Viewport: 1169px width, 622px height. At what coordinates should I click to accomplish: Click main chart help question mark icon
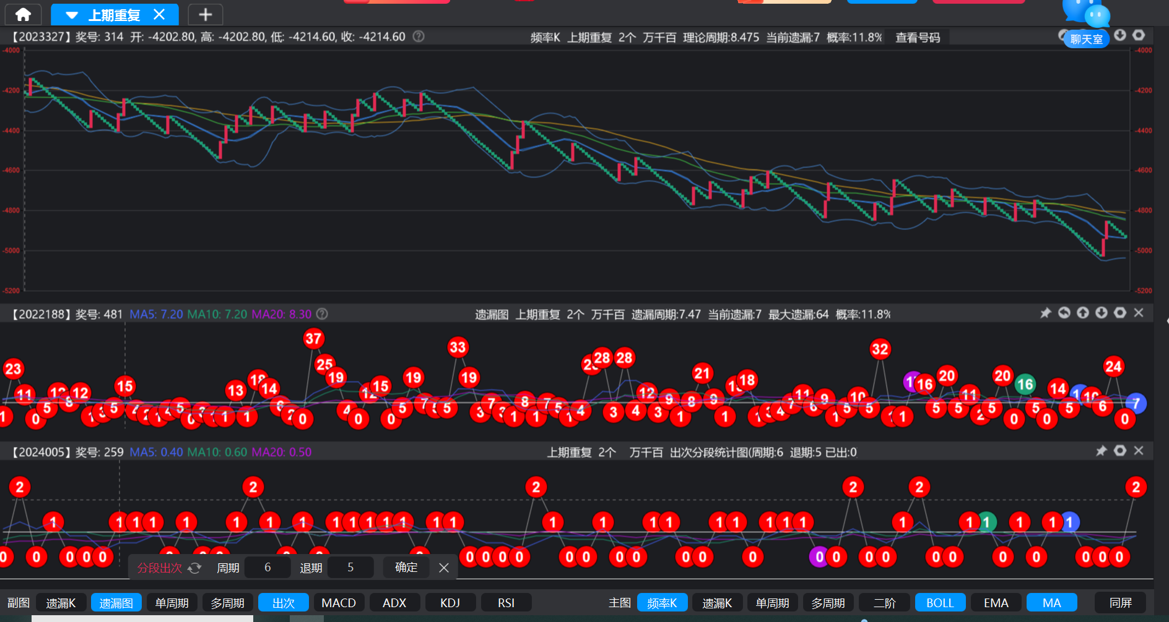click(x=419, y=36)
